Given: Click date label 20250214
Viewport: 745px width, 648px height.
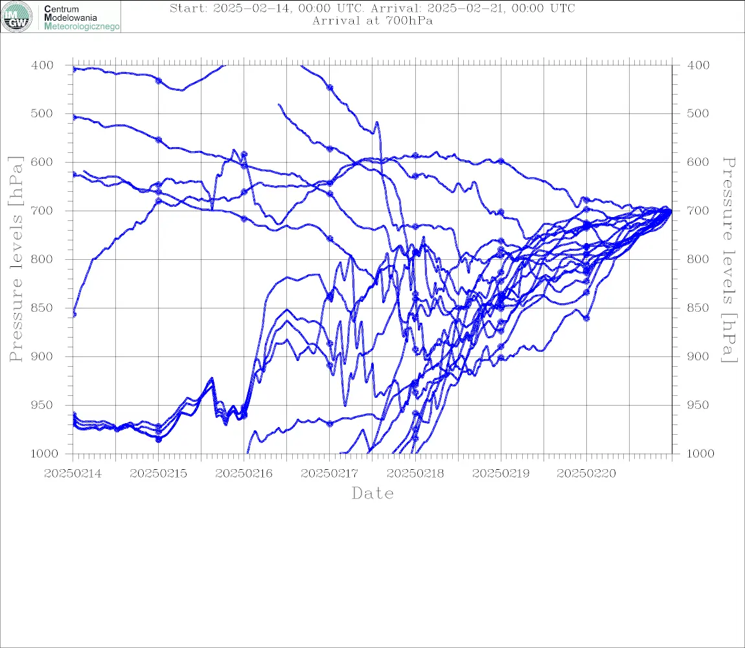Looking at the screenshot, I should coord(73,474).
